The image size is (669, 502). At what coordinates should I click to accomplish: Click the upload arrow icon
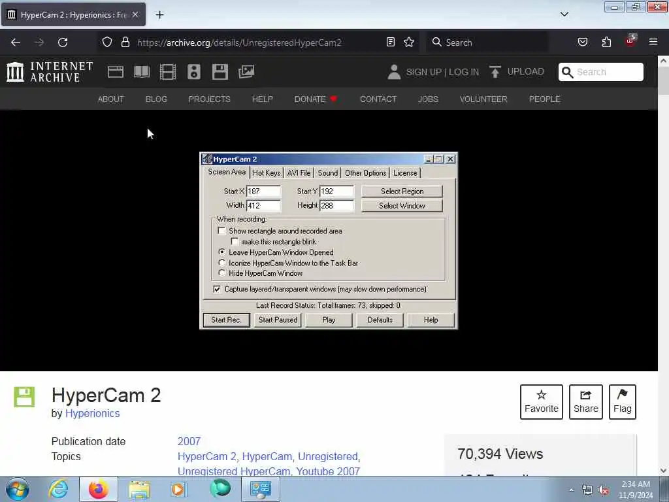495,72
